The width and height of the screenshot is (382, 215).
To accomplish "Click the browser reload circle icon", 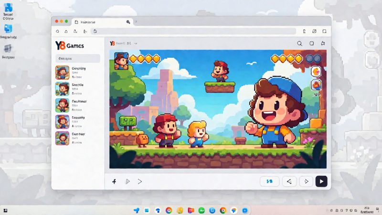I will (57, 31).
